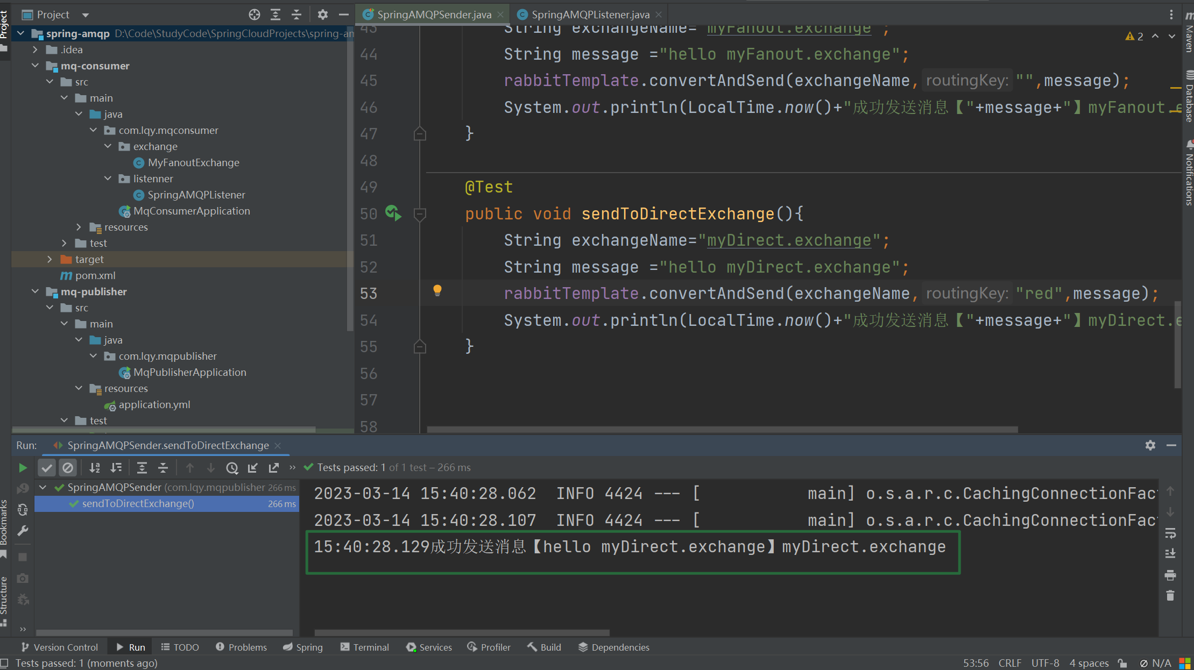Toggle soft-wrap icon in run console
The height and width of the screenshot is (670, 1194).
1170,533
